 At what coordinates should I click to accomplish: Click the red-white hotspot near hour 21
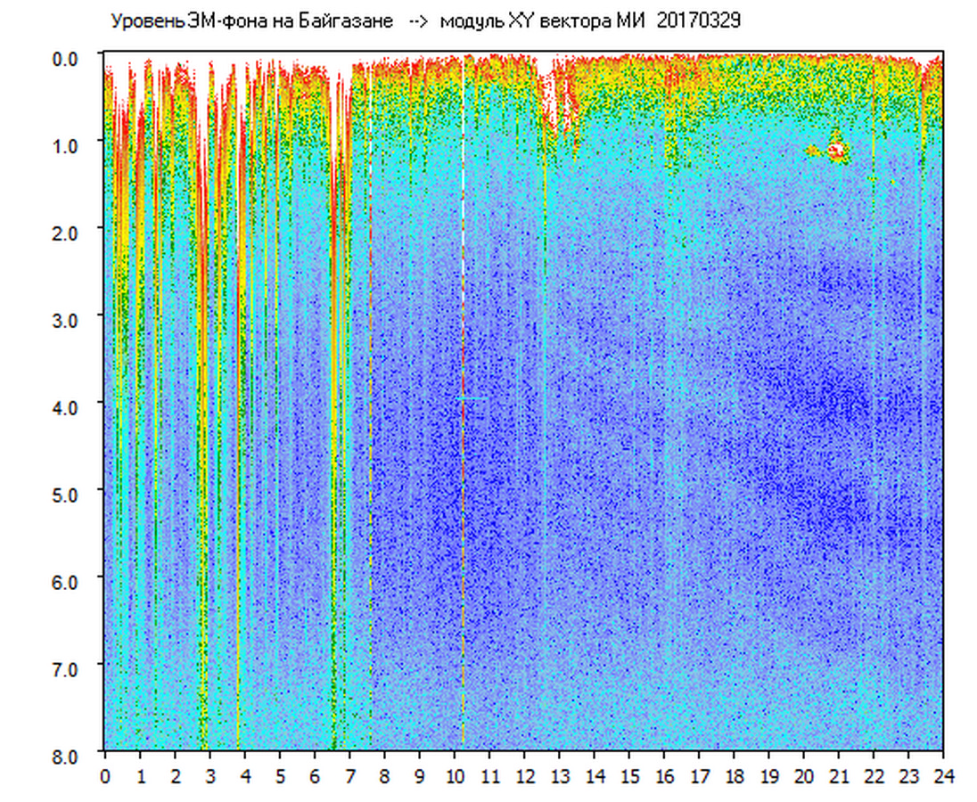tap(835, 150)
